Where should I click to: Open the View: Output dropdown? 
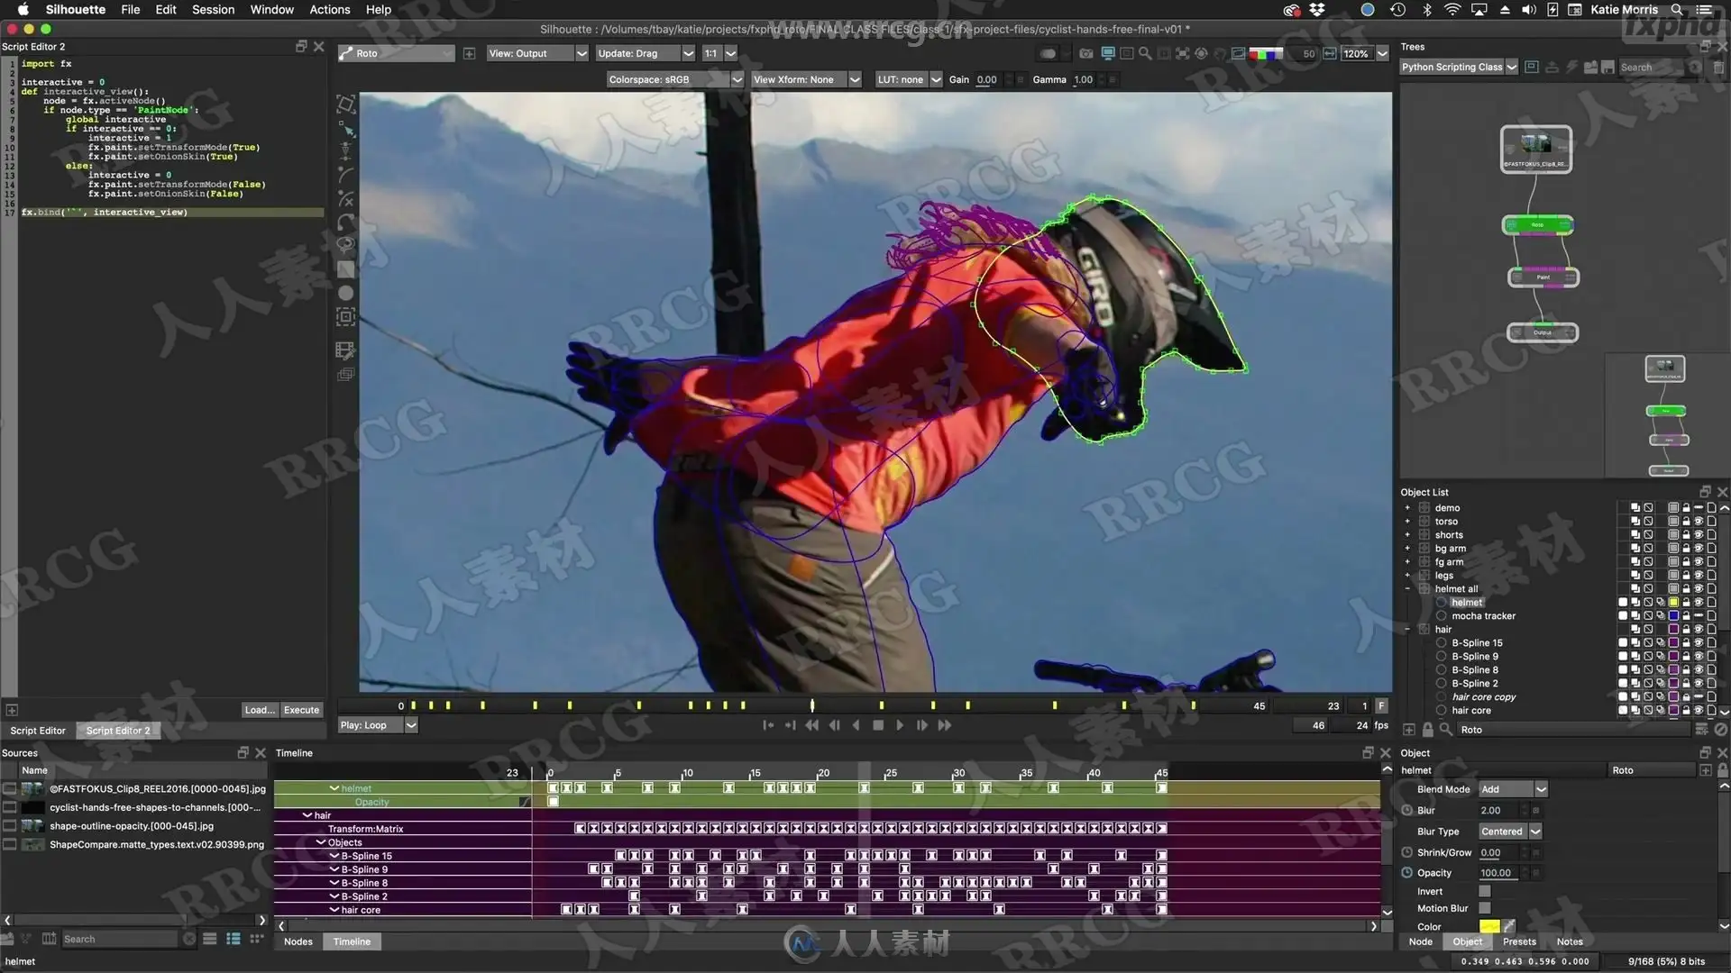click(x=537, y=53)
